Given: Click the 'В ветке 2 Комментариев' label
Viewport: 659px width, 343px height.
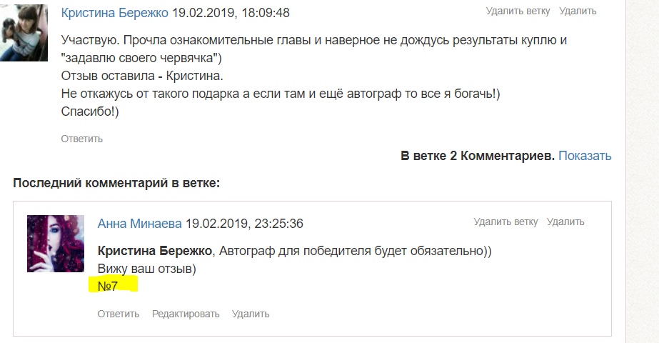Looking at the screenshot, I should [x=477, y=156].
